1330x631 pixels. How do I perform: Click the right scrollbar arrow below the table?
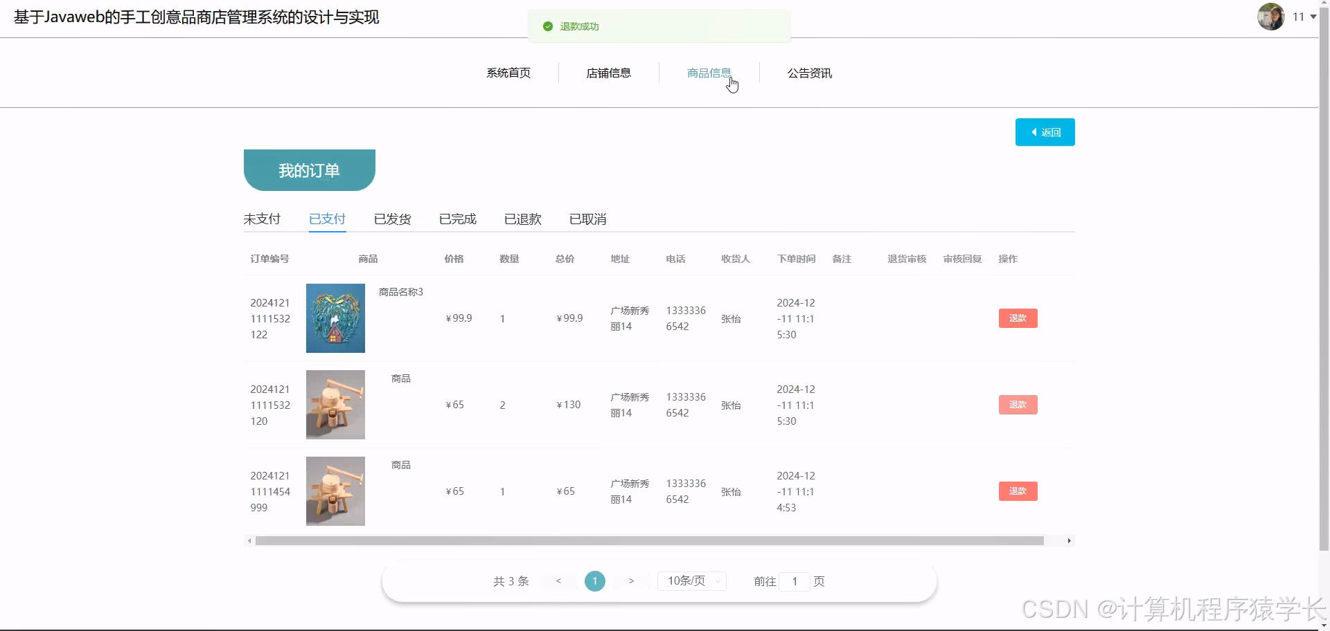click(1070, 540)
